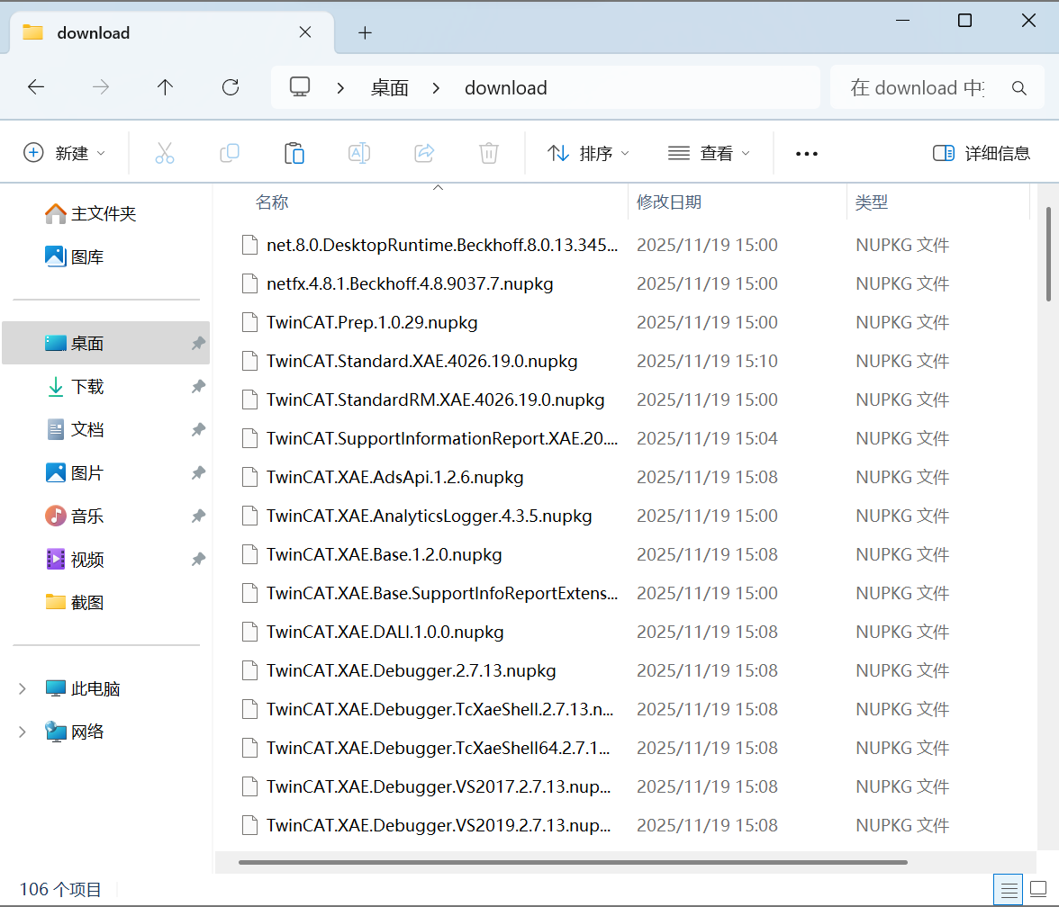Add a new tab

tap(365, 33)
